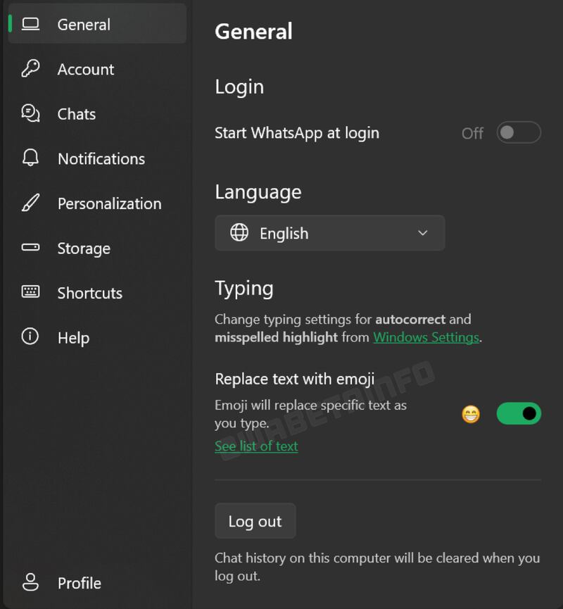Click the Log out button
This screenshot has height=609, width=563.
pyautogui.click(x=255, y=521)
